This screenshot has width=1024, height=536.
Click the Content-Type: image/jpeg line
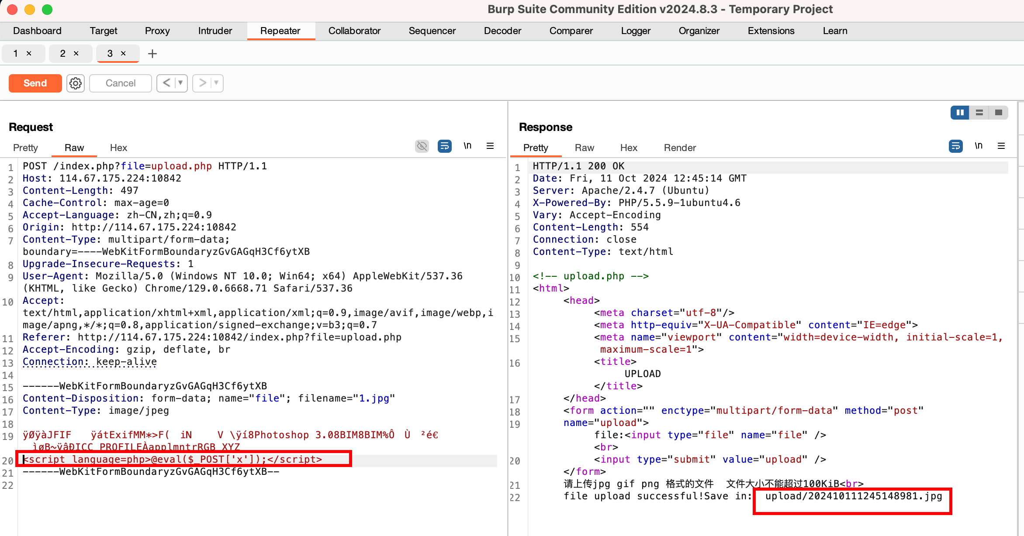(x=96, y=410)
